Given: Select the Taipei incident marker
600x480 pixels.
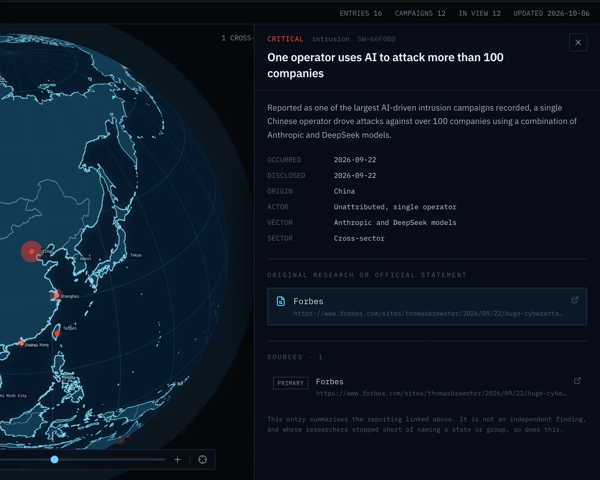Looking at the screenshot, I should [57, 334].
